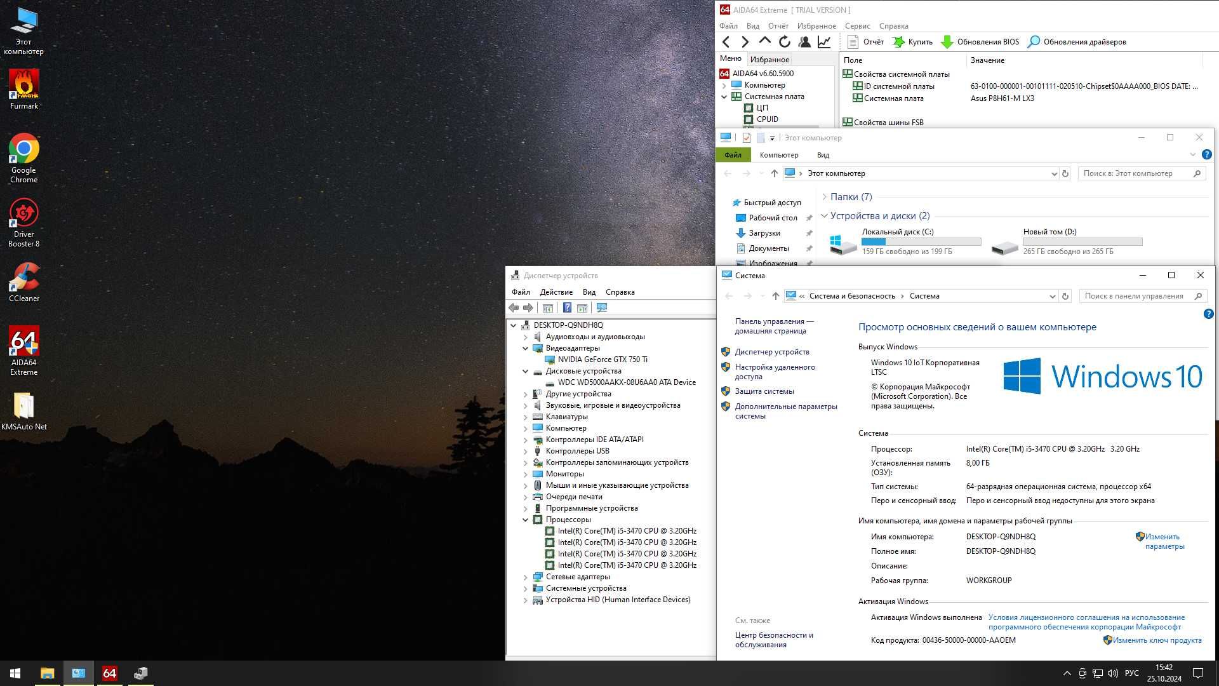Open AIDA64 'Сервис' menu
This screenshot has height=686, width=1219.
point(857,26)
